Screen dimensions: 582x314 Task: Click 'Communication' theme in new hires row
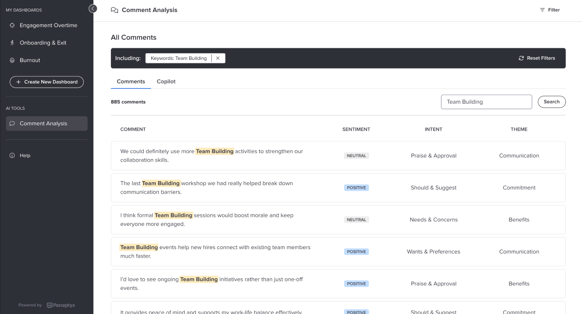(519, 252)
